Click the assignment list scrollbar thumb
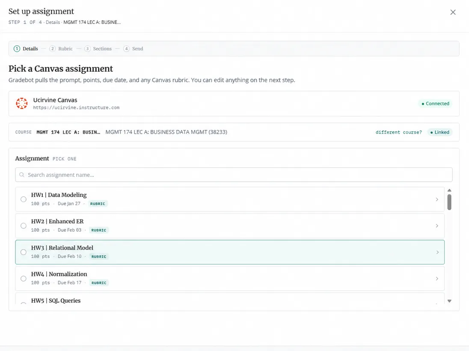 (449, 202)
